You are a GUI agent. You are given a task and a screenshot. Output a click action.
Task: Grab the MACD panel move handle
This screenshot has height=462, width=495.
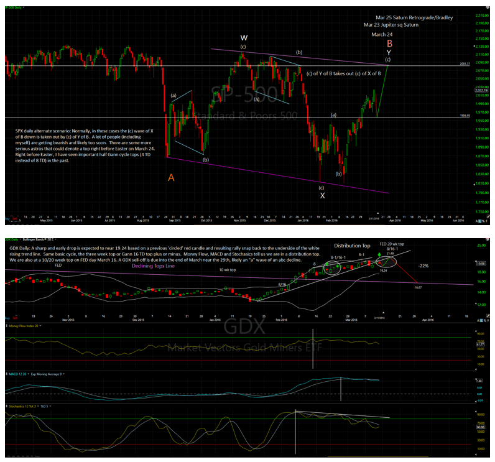coord(7,374)
